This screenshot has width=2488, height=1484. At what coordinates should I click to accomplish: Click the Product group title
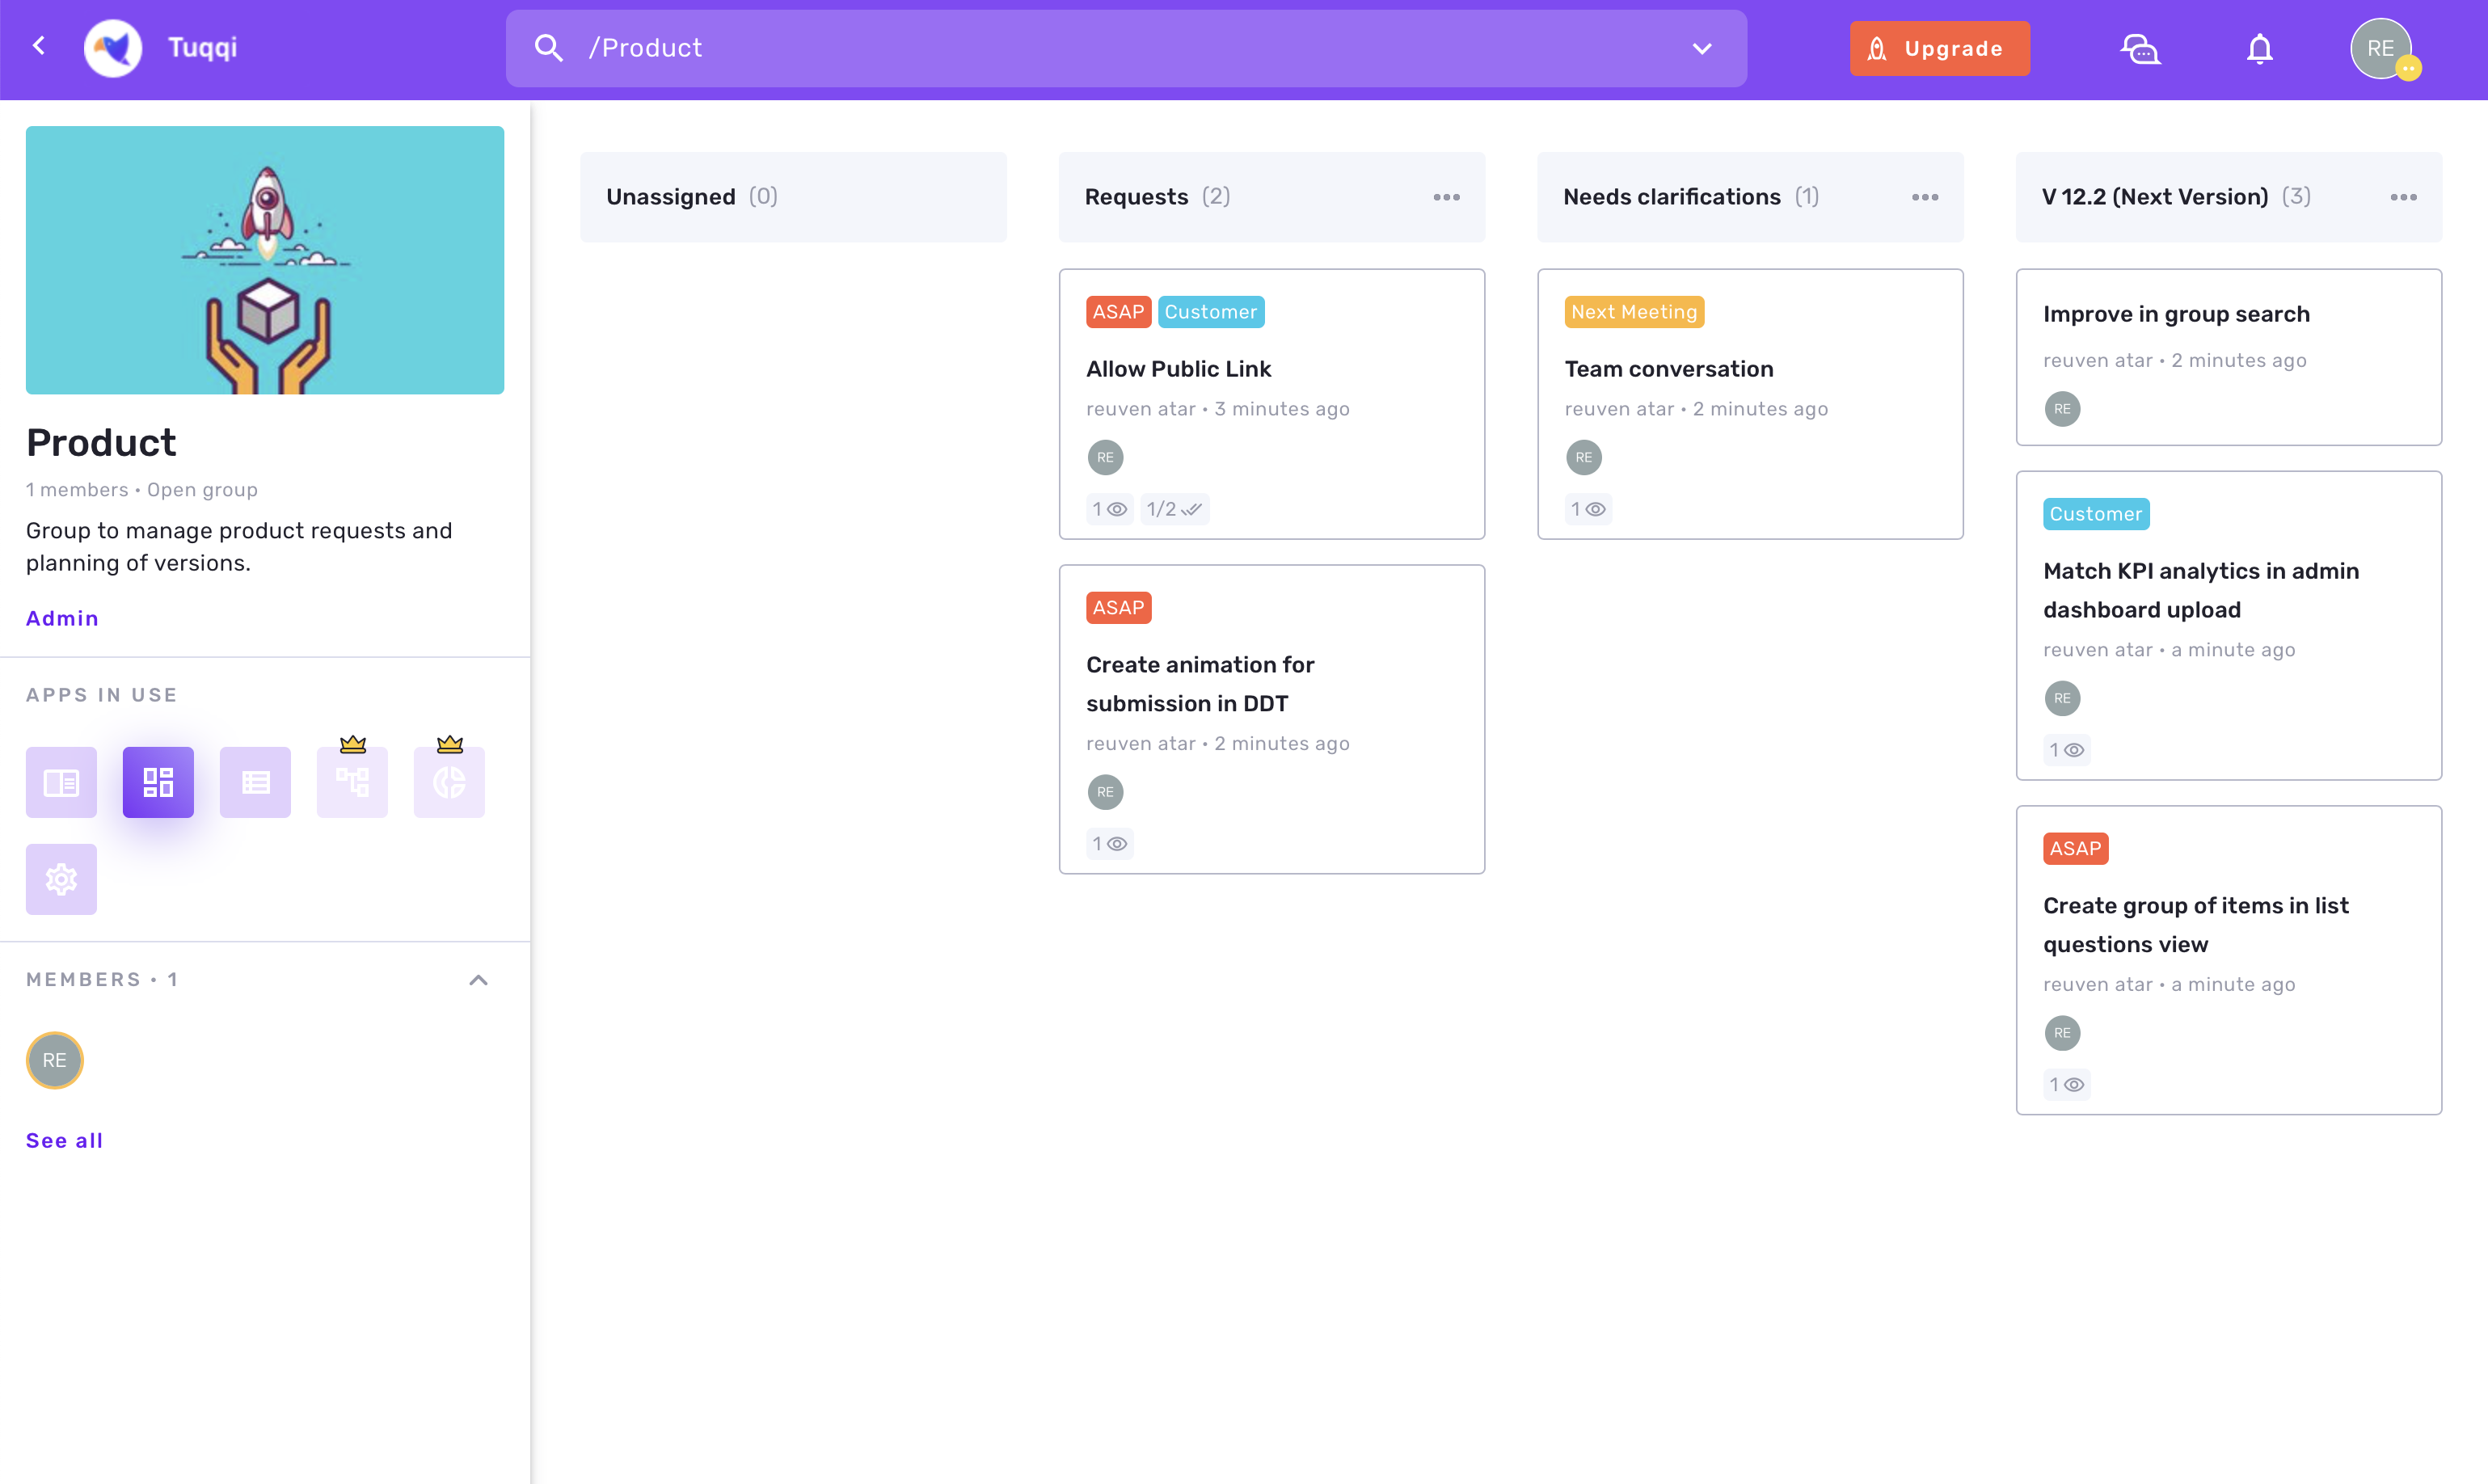click(101, 442)
